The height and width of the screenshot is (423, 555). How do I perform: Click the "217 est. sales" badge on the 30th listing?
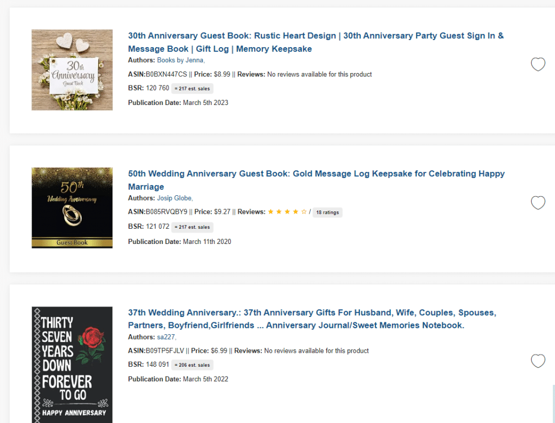[x=193, y=89]
